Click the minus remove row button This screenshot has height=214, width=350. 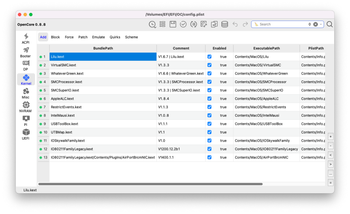click(x=331, y=146)
